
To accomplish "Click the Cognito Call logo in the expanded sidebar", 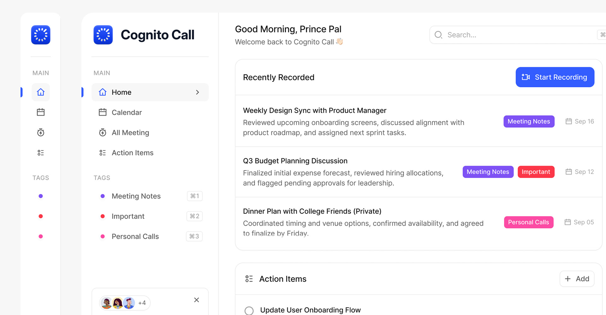I will (x=103, y=35).
